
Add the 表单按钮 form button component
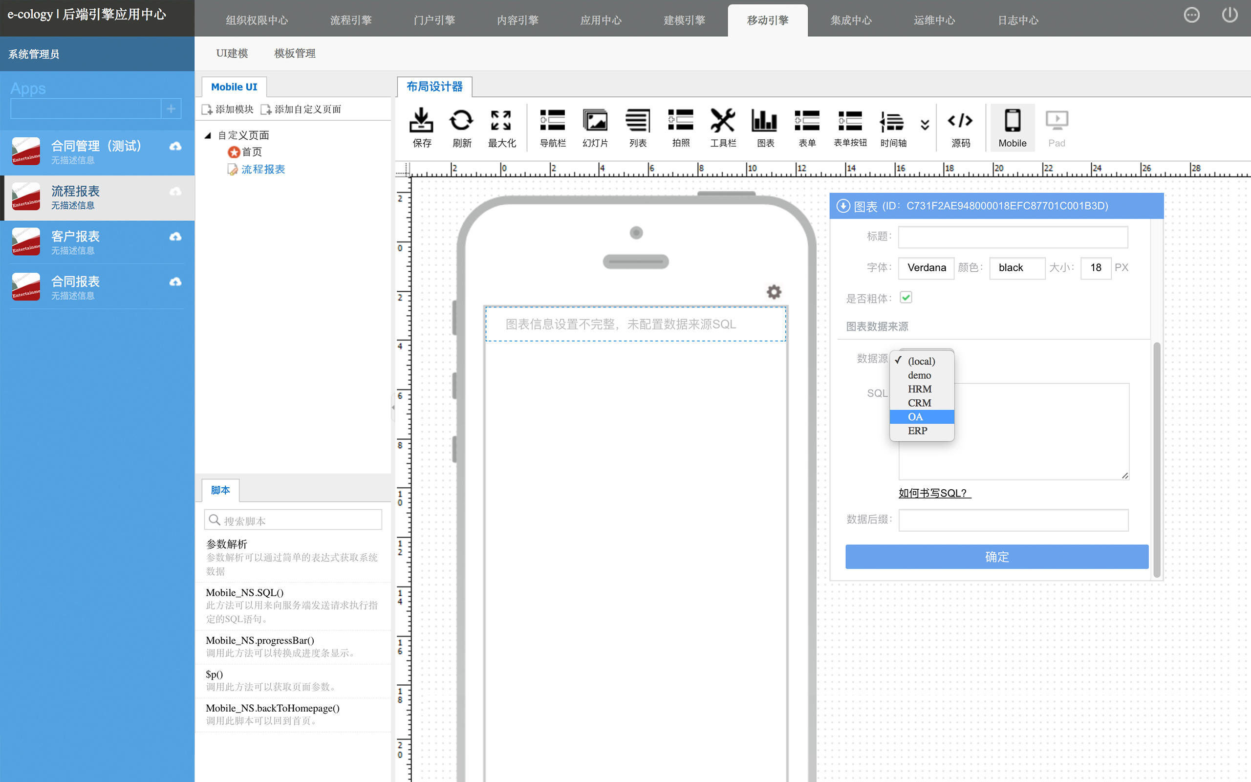(850, 127)
